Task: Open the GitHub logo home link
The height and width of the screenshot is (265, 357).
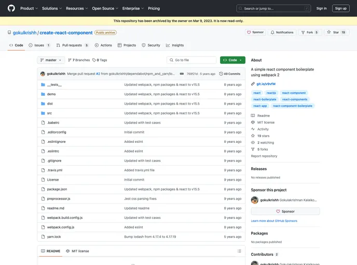Action: [11, 8]
